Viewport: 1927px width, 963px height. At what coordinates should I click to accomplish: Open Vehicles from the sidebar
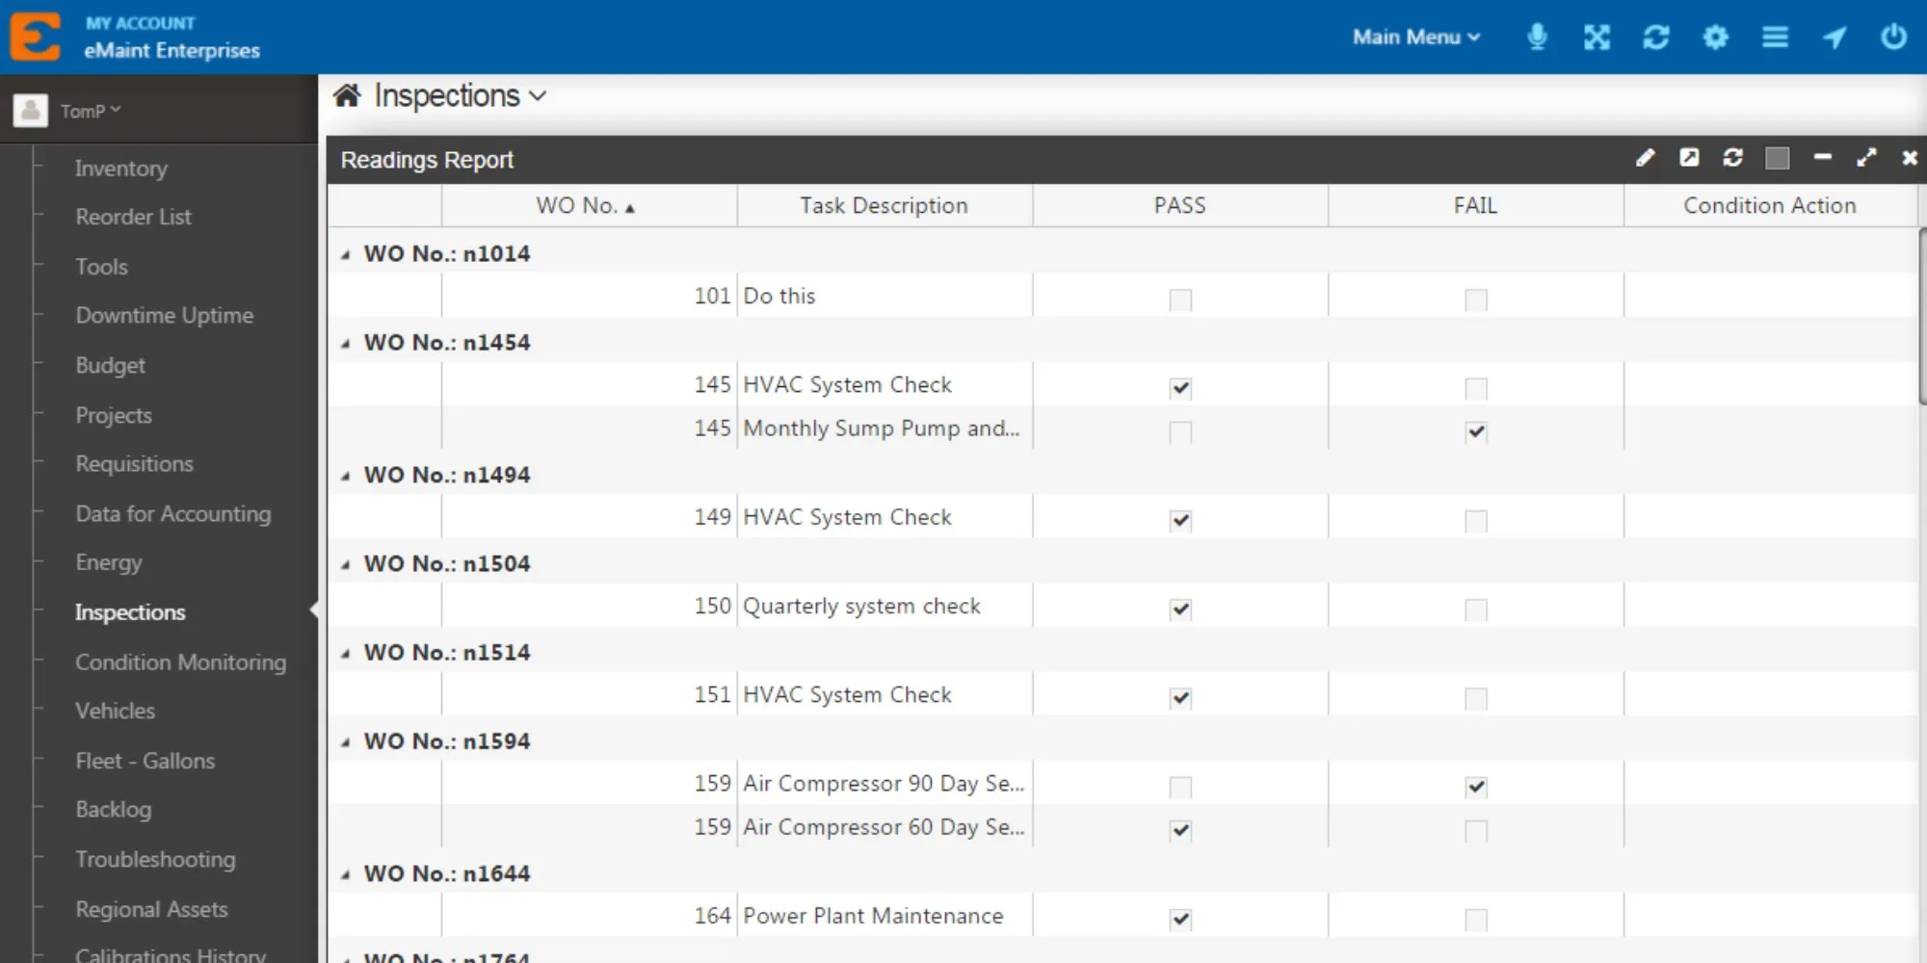[x=116, y=711]
